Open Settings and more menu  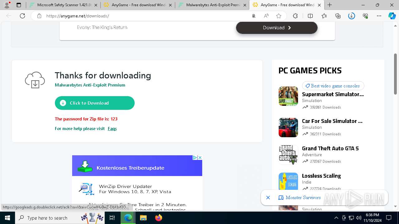coord(379,16)
